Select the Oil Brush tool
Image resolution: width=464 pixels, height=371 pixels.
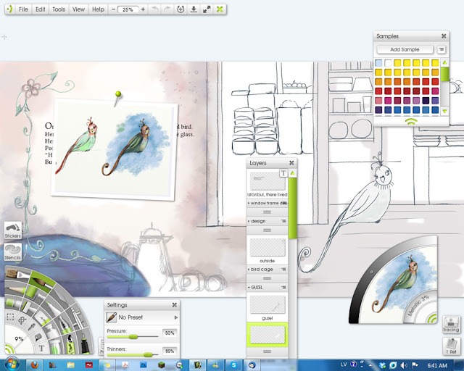[17, 273]
